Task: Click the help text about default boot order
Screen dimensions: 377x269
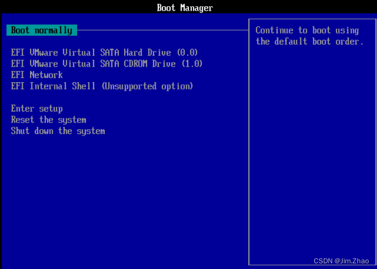Action: point(309,36)
